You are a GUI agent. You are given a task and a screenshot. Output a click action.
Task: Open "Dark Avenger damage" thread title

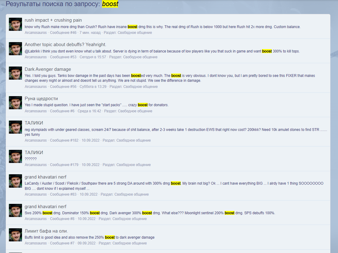tap(48, 69)
